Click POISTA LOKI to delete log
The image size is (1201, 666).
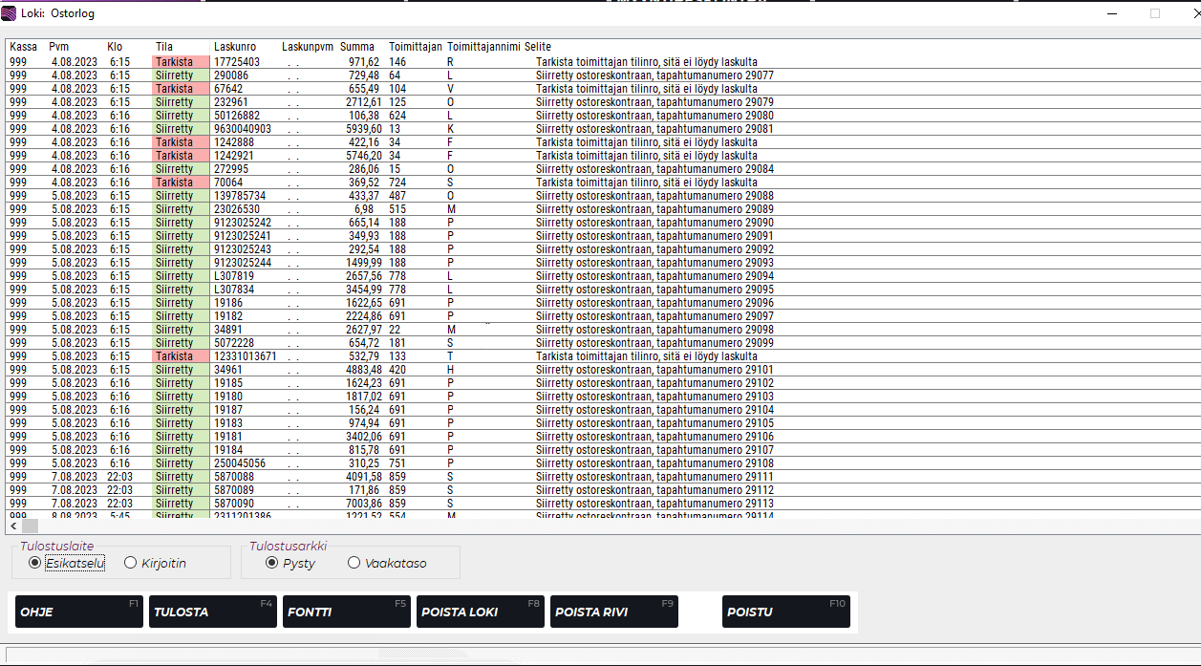(x=480, y=612)
